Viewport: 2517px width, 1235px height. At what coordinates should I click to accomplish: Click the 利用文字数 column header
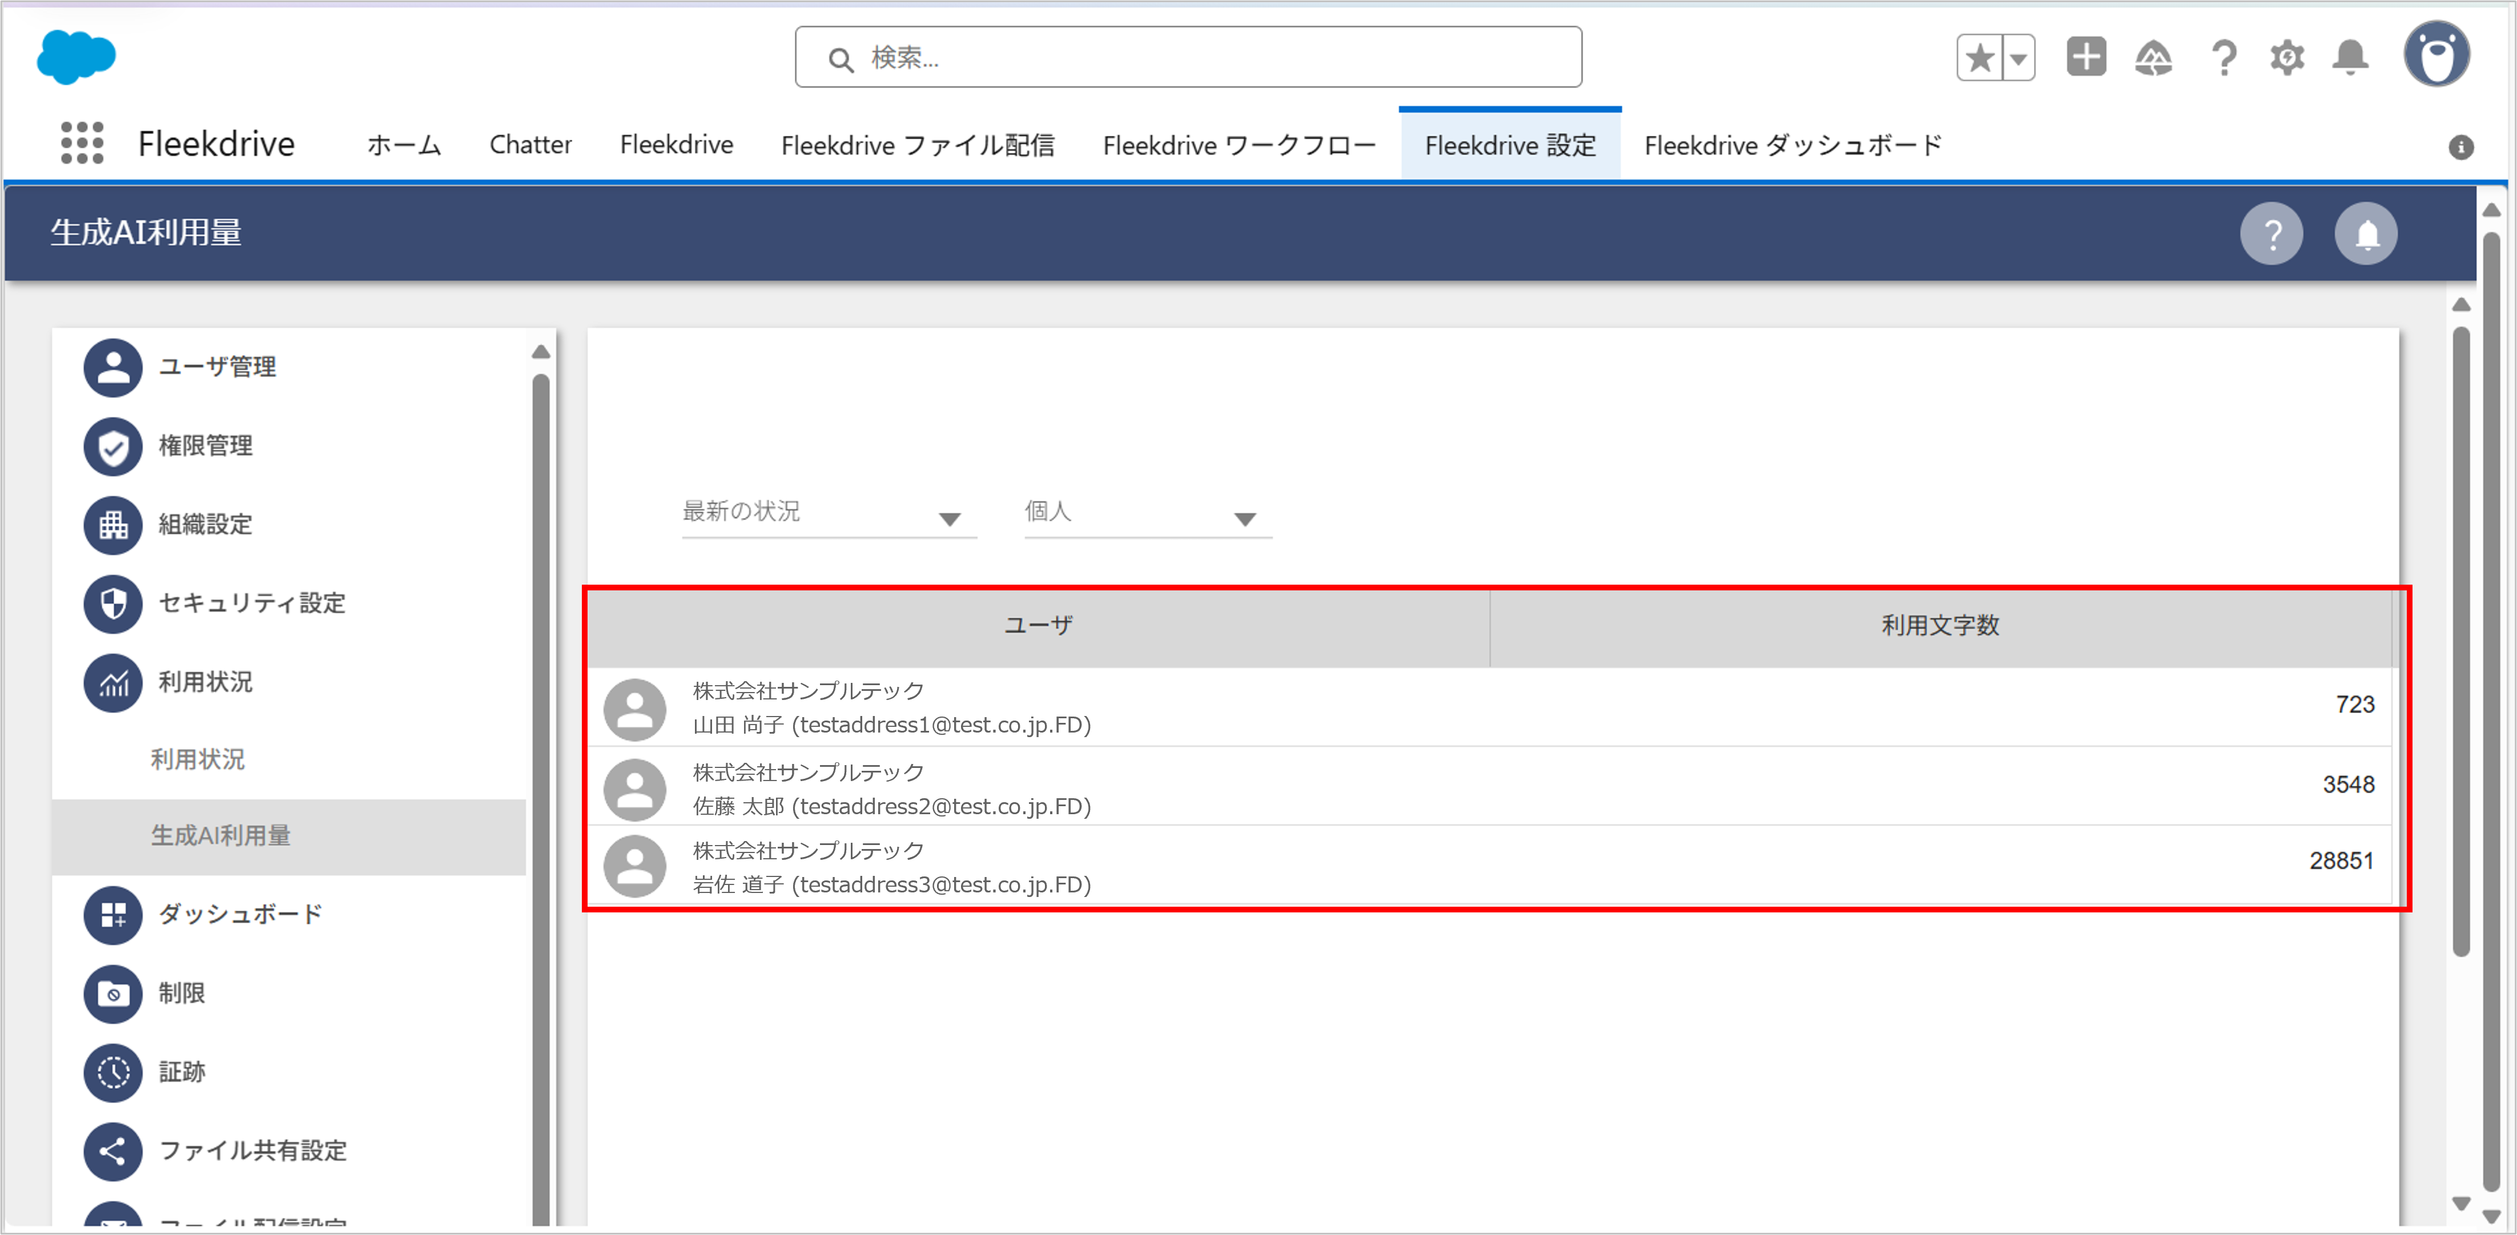(x=1940, y=626)
